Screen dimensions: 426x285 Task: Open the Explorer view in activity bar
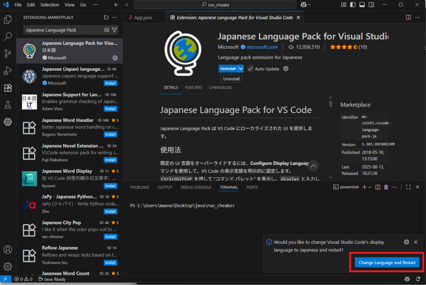8,20
